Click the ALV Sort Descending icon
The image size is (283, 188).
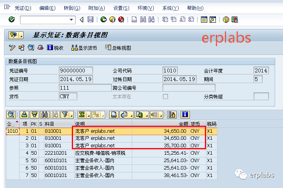click(x=35, y=114)
